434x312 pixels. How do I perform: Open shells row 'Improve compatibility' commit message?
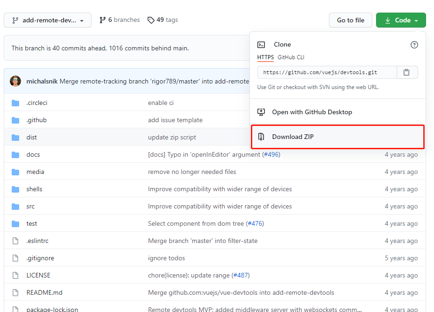220,189
